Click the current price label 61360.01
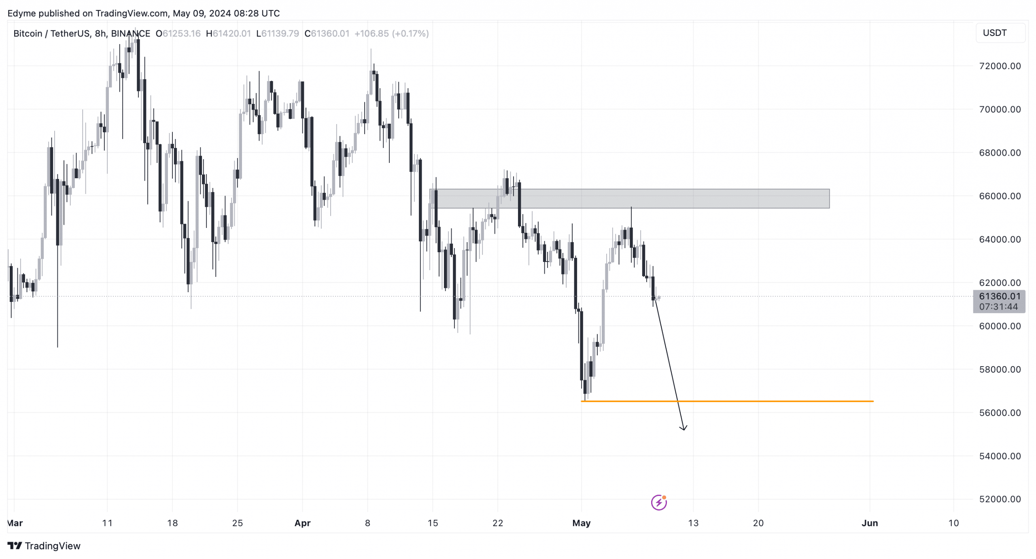Screen dimensions: 1036x559 coord(1000,296)
